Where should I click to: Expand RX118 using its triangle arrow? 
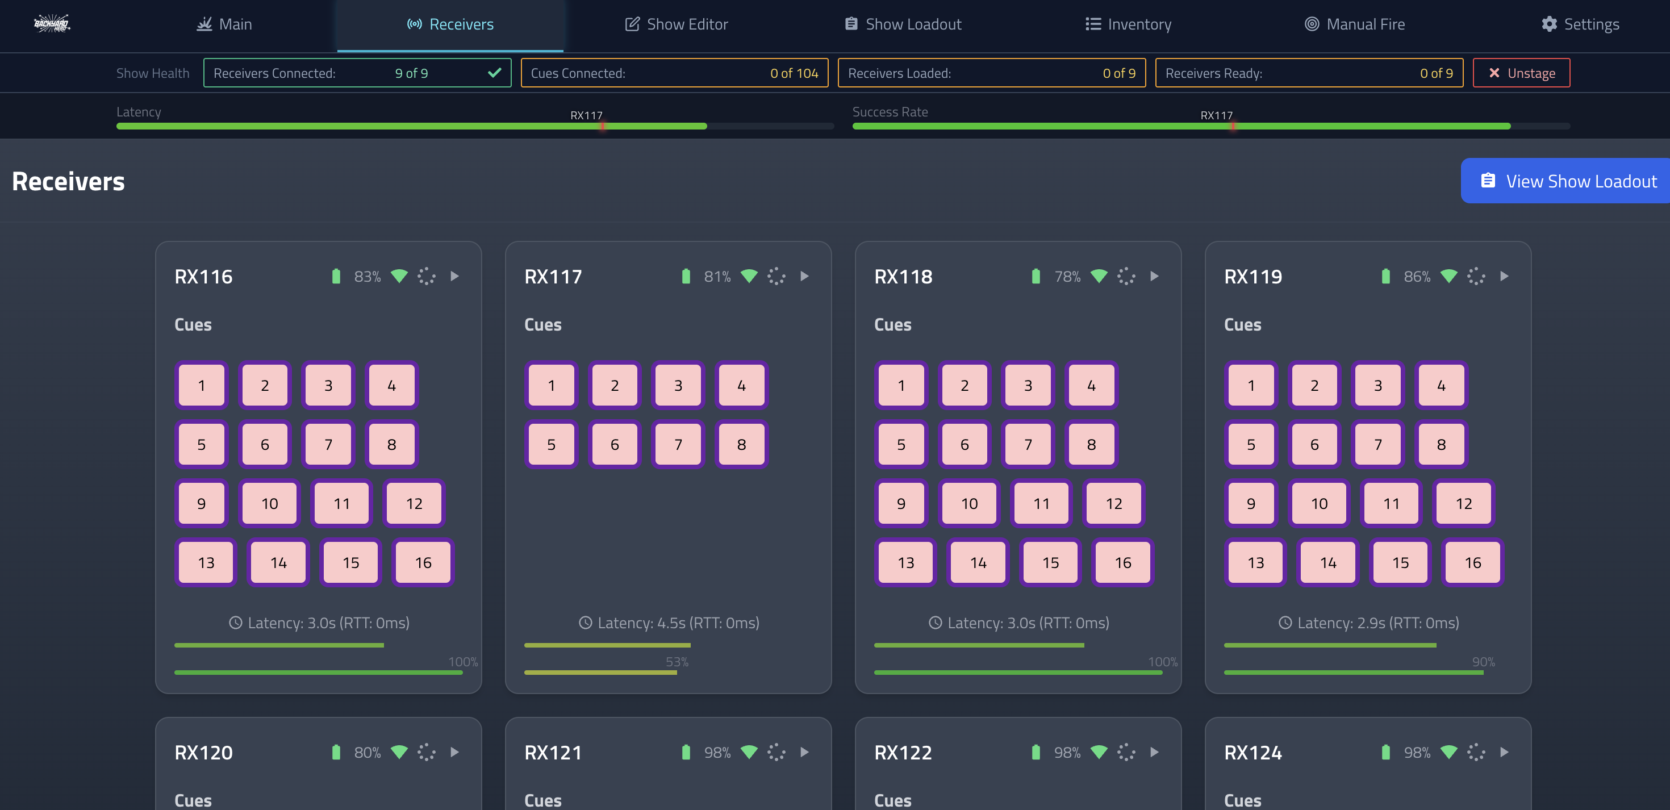[1155, 276]
